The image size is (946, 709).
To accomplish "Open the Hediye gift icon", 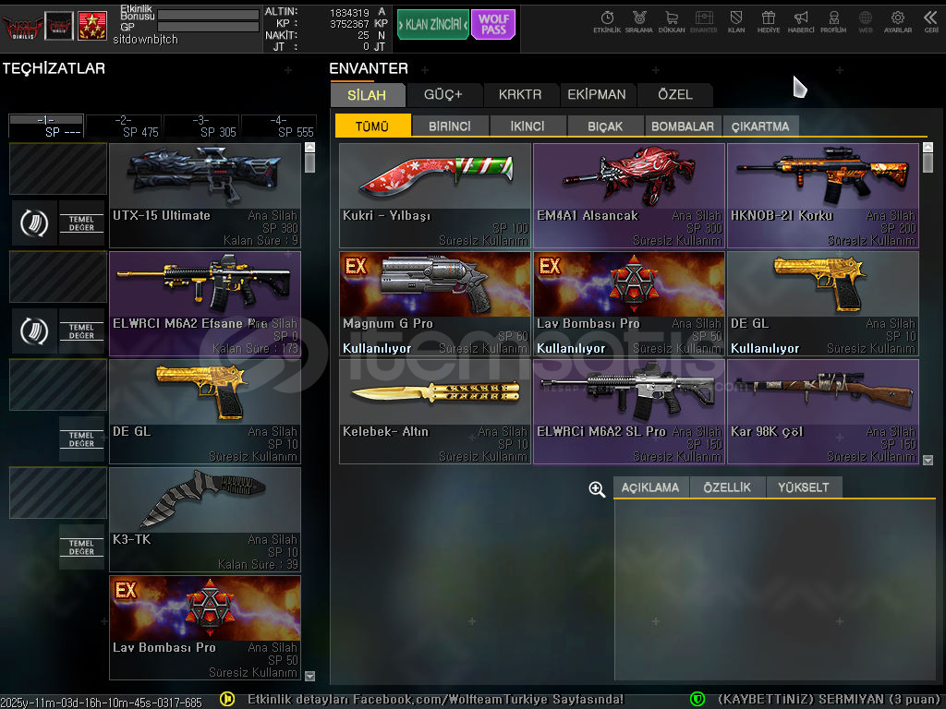I will [x=769, y=22].
